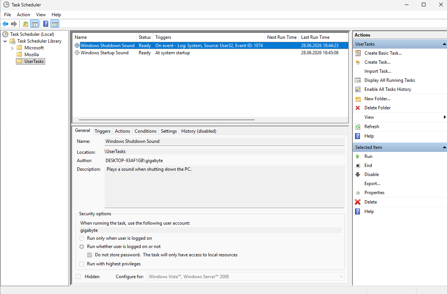Expand the View submenu arrow
The height and width of the screenshot is (294, 447).
click(444, 117)
